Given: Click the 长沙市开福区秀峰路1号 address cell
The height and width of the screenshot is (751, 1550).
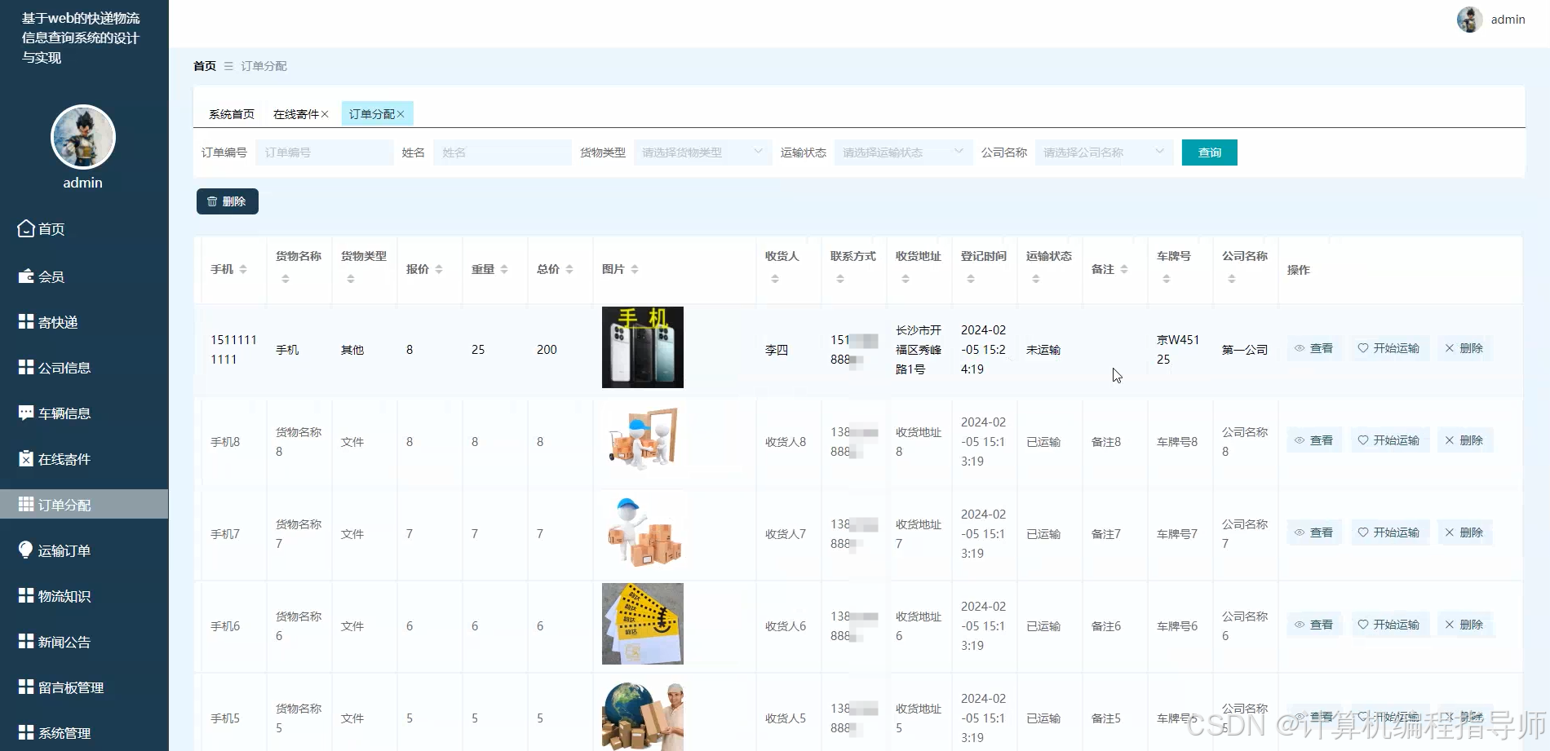Looking at the screenshot, I should (919, 350).
